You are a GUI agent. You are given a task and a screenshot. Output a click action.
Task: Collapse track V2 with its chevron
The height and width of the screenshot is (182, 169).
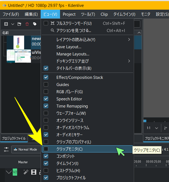point(9,172)
